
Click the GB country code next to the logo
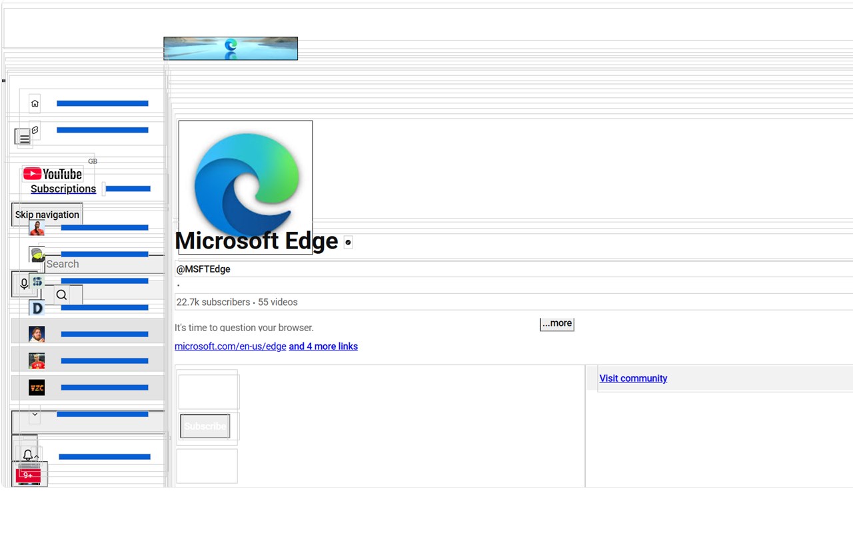click(x=93, y=161)
